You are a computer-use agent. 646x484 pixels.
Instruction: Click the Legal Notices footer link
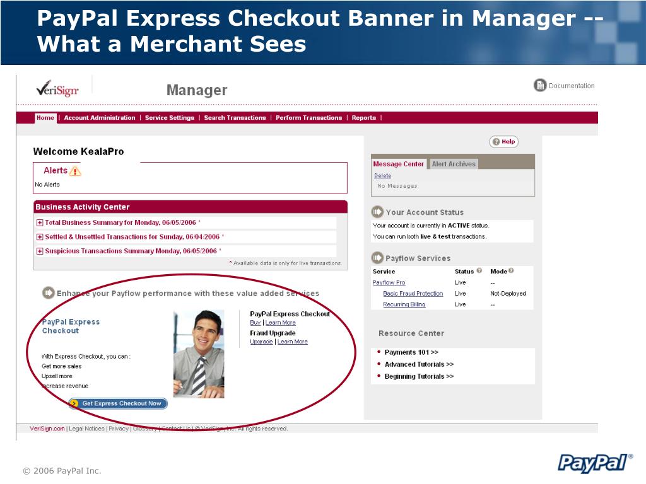coord(86,429)
